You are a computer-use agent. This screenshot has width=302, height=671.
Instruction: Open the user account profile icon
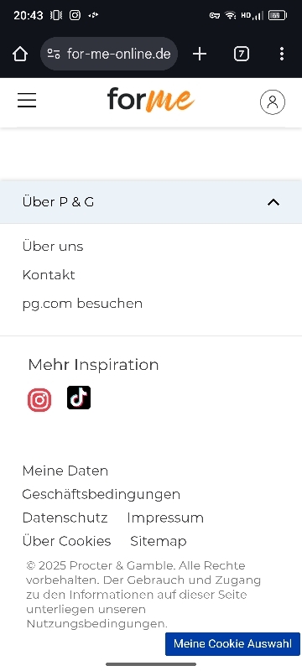273,101
